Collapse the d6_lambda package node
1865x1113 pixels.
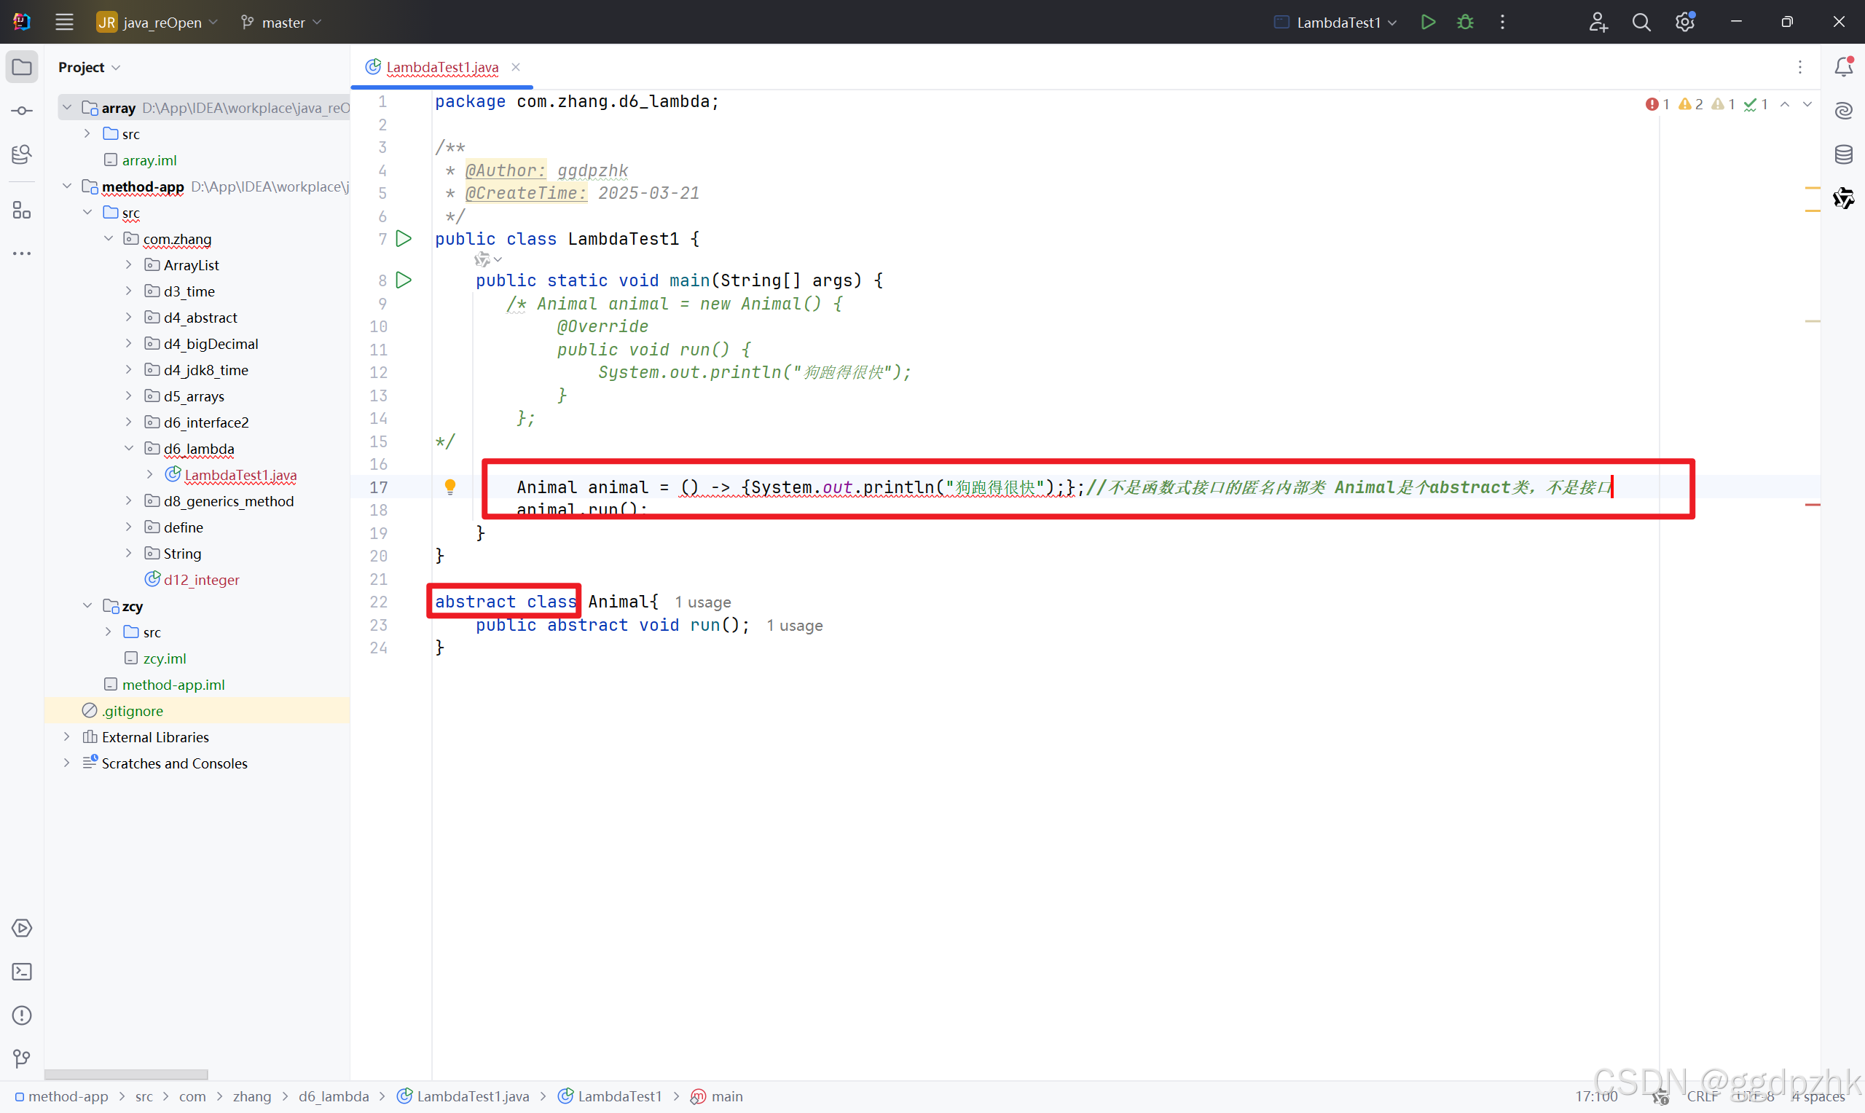129,449
